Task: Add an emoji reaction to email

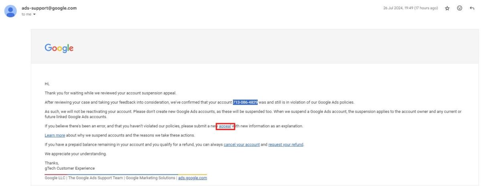Action: click(x=460, y=8)
